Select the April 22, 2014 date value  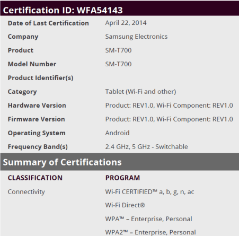pos(126,23)
